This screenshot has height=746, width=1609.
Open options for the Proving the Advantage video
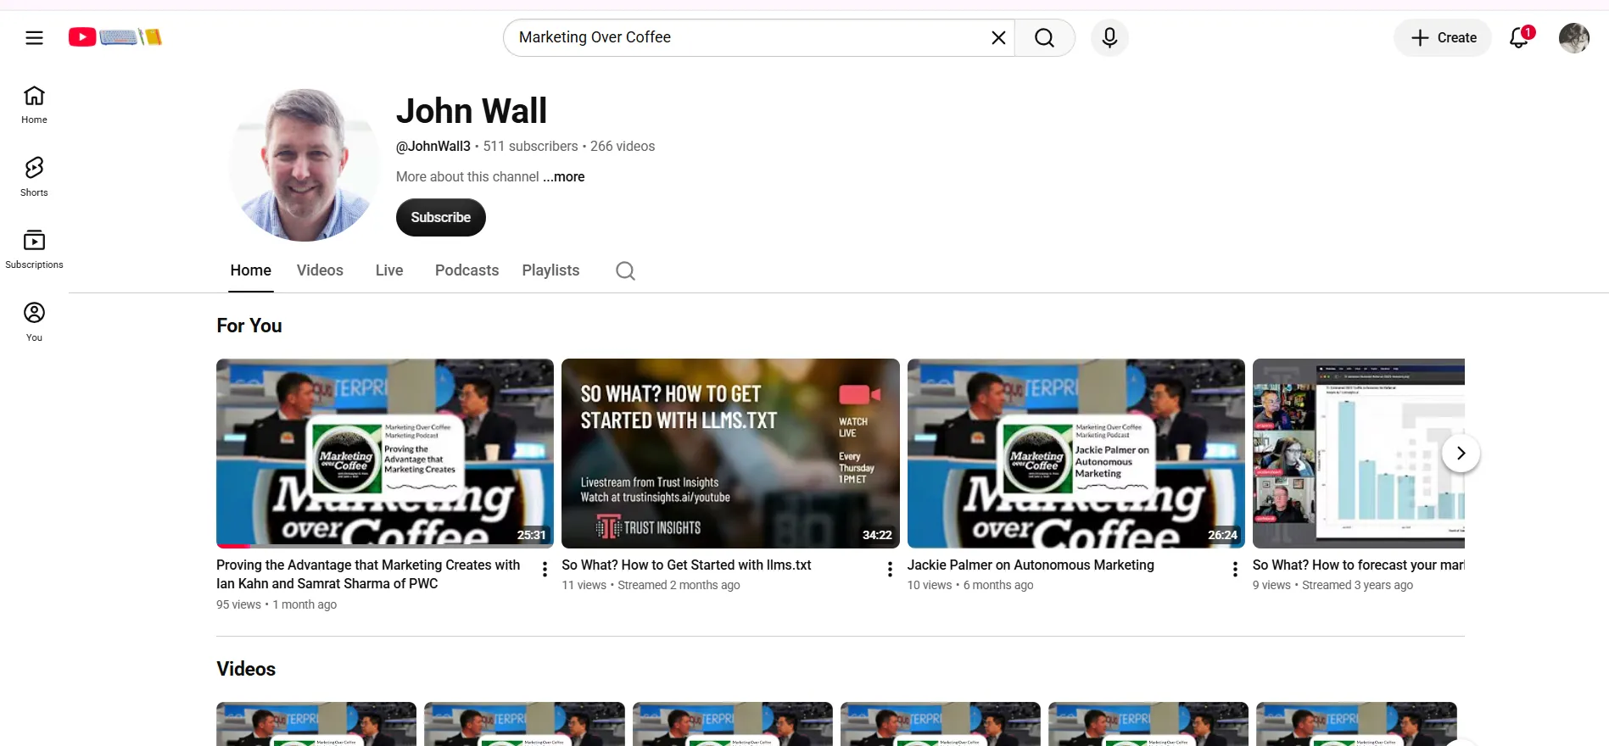pos(545,570)
